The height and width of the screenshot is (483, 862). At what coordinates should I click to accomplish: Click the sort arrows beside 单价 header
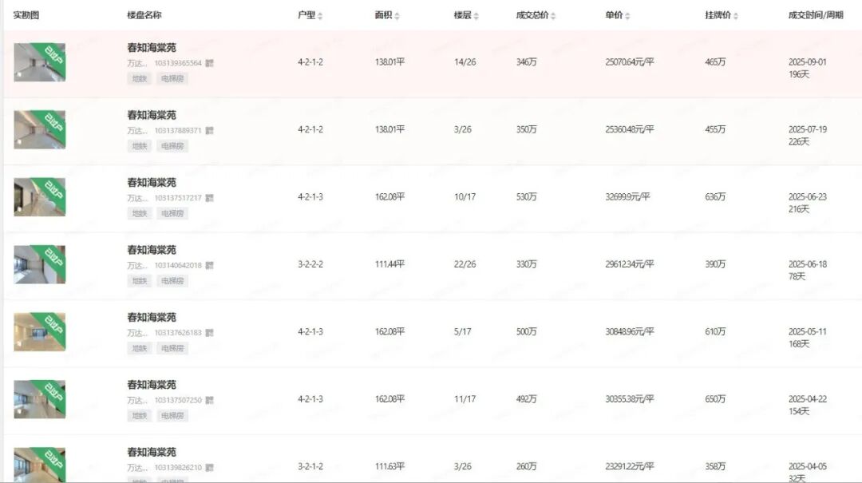tap(627, 16)
